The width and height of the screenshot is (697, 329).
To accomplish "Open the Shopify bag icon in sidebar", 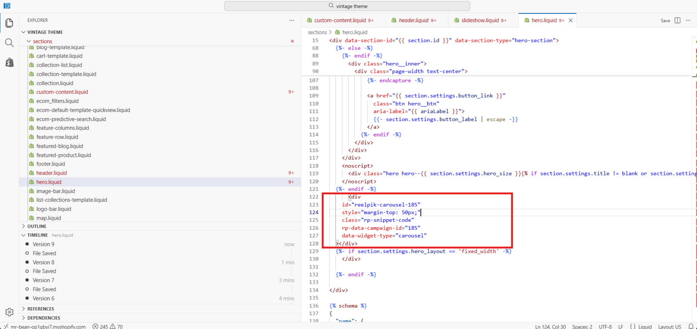I will (x=9, y=62).
